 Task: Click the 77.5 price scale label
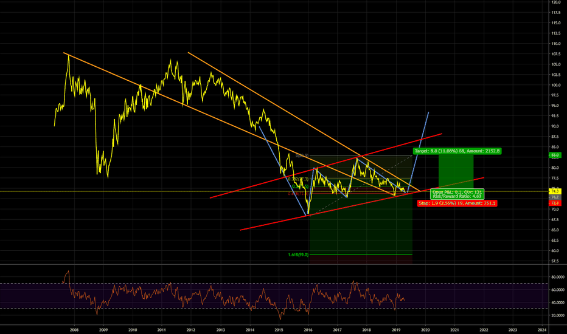[556, 179]
